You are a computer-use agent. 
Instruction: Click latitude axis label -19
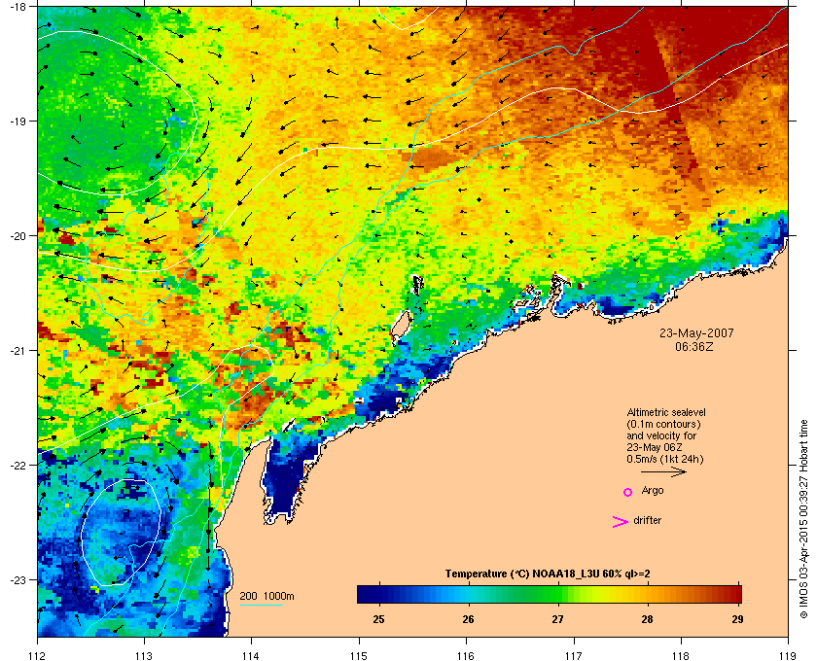coord(18,122)
